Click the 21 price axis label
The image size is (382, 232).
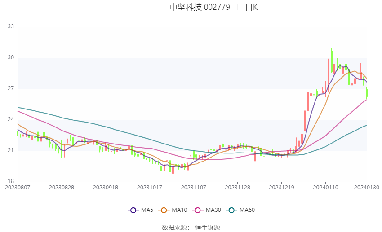click(11, 150)
